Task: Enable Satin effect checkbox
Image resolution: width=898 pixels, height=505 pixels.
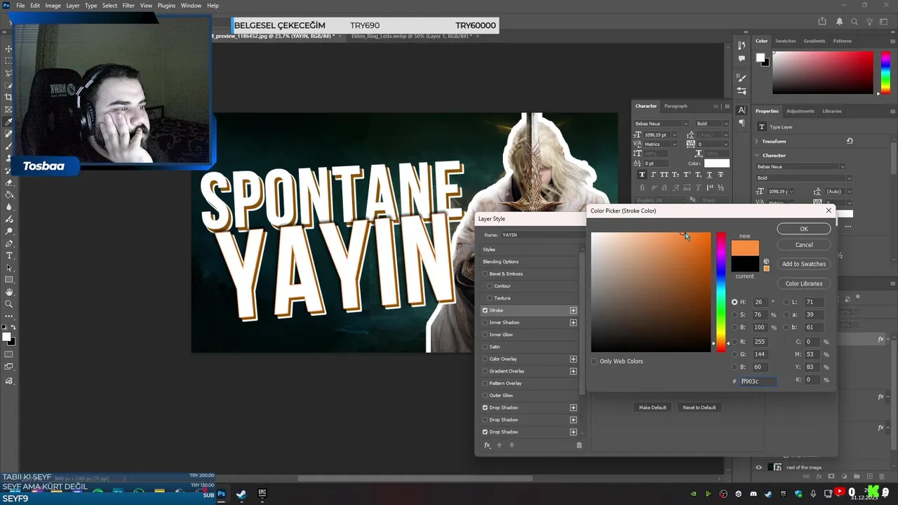Action: tap(485, 346)
